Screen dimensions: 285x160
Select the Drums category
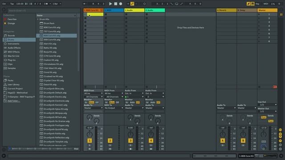click(x=11, y=40)
